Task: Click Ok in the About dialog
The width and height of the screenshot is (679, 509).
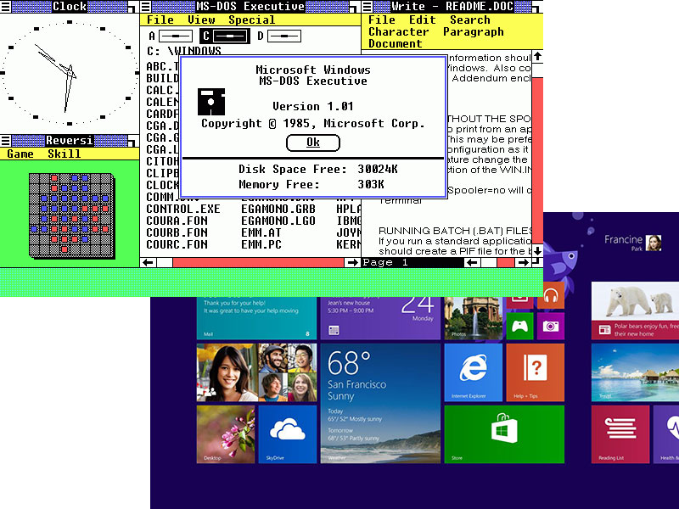Action: pyautogui.click(x=313, y=143)
